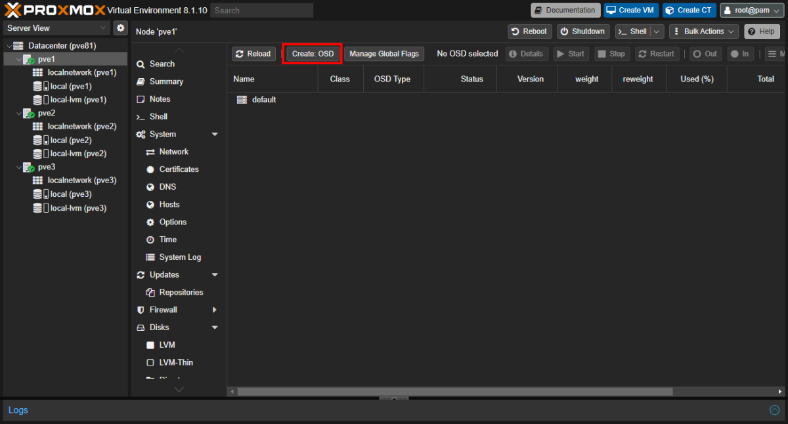Open the Bulk Actions dropdown
Viewport: 788px width, 424px height.
click(704, 32)
